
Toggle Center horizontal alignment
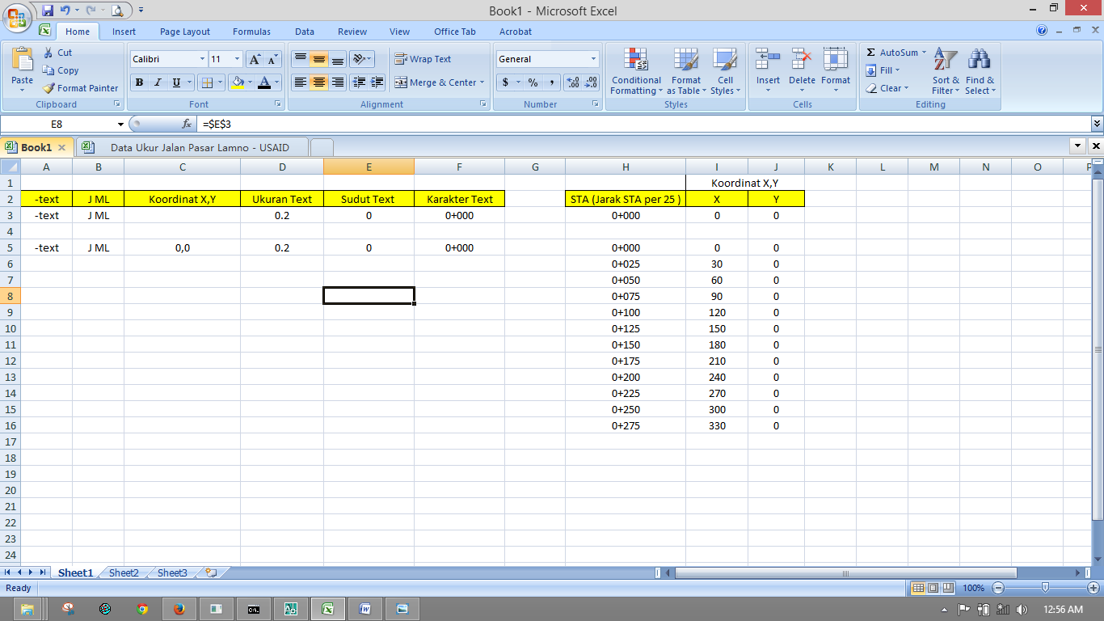[319, 82]
